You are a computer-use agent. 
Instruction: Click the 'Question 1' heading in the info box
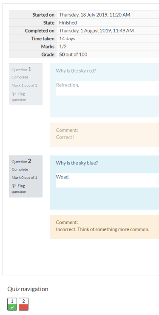tap(21, 70)
